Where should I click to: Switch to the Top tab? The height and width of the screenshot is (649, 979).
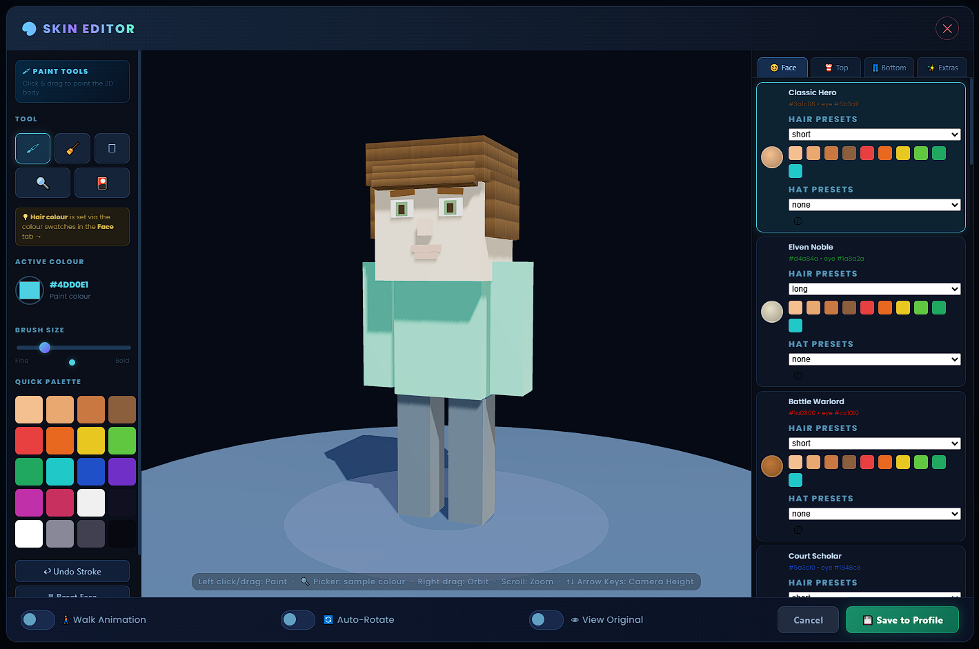click(836, 68)
